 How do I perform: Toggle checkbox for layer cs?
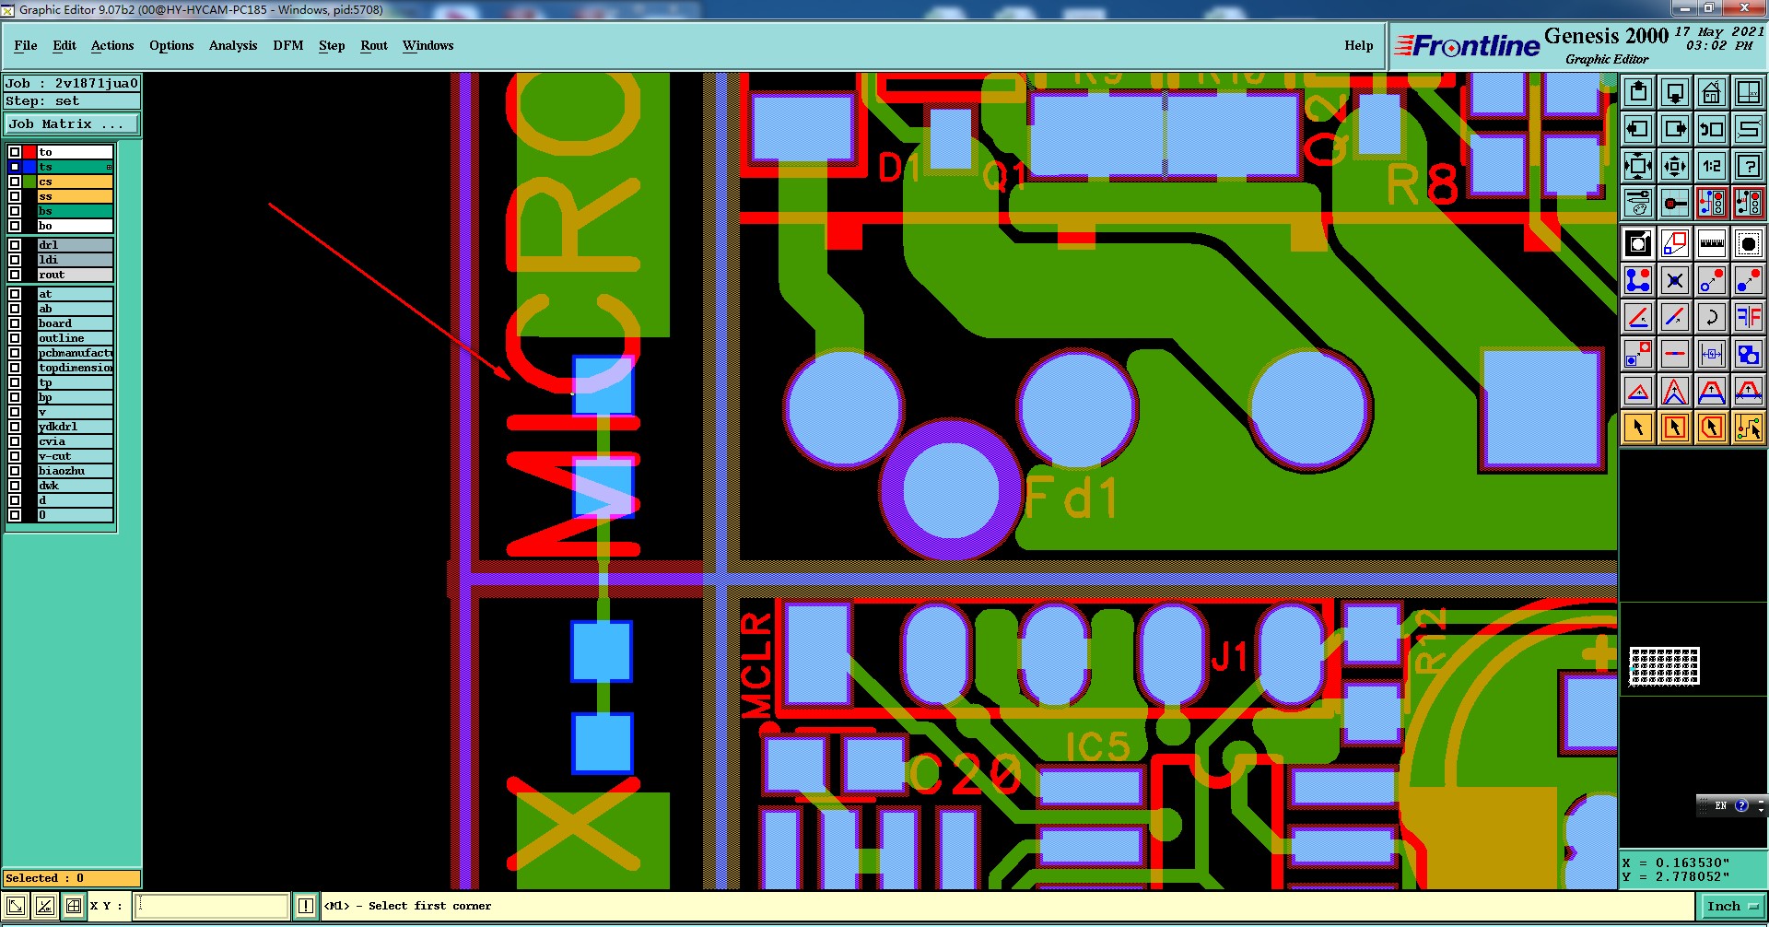tap(15, 182)
